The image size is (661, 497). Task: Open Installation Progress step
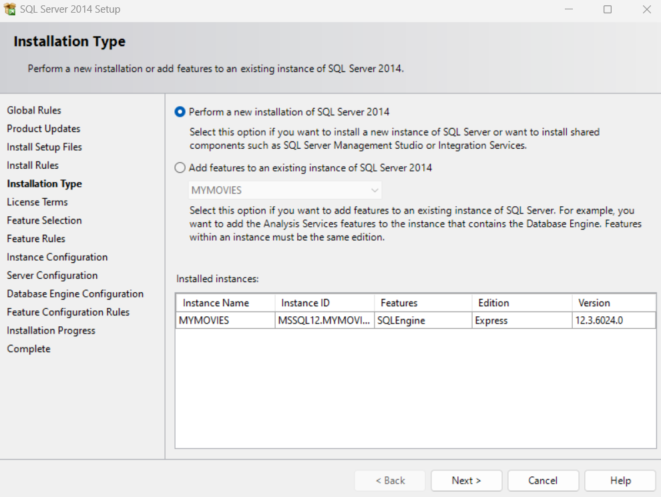51,331
